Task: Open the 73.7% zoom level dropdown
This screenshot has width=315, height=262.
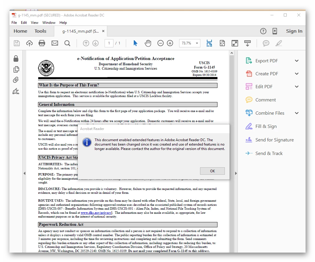Action: coord(197,43)
